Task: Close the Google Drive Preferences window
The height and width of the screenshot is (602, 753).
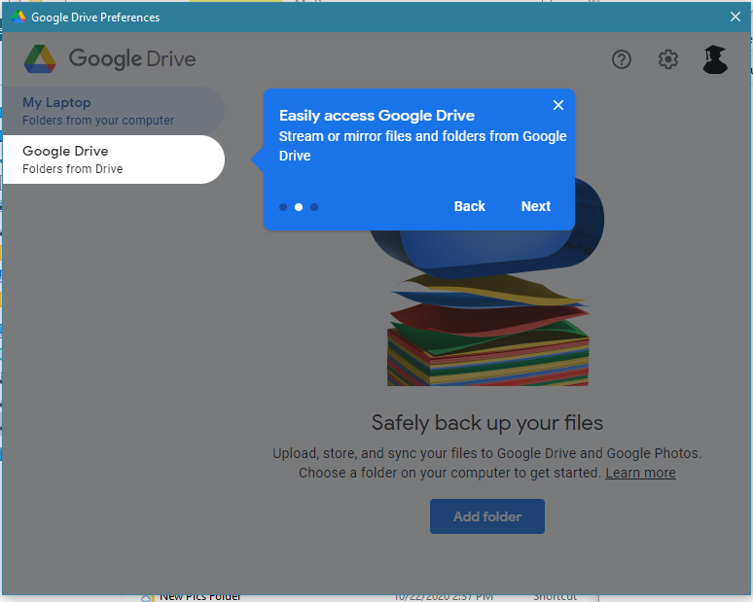Action: 735,17
